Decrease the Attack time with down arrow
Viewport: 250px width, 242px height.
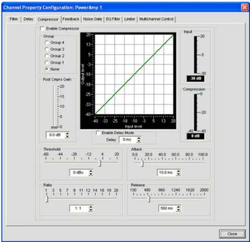point(178,174)
